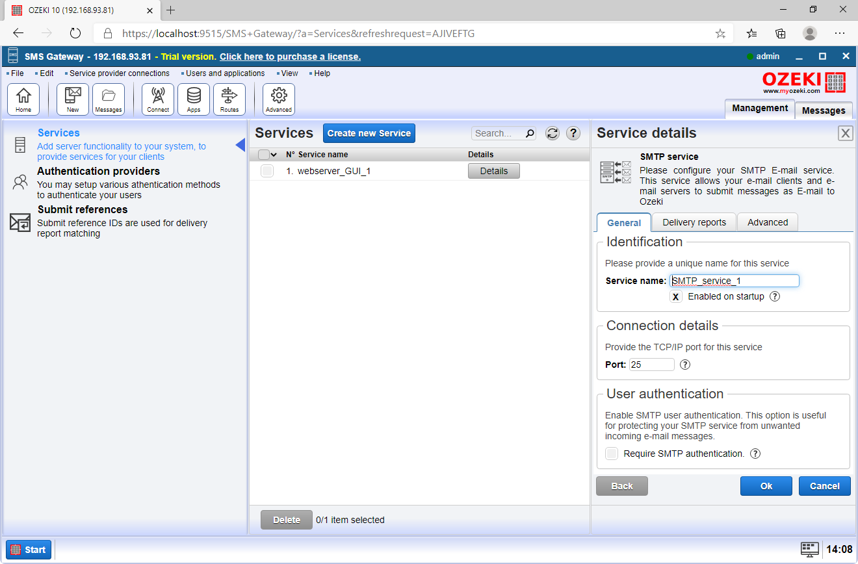The image size is (858, 564).
Task: Click the license purchase link
Action: coord(290,56)
